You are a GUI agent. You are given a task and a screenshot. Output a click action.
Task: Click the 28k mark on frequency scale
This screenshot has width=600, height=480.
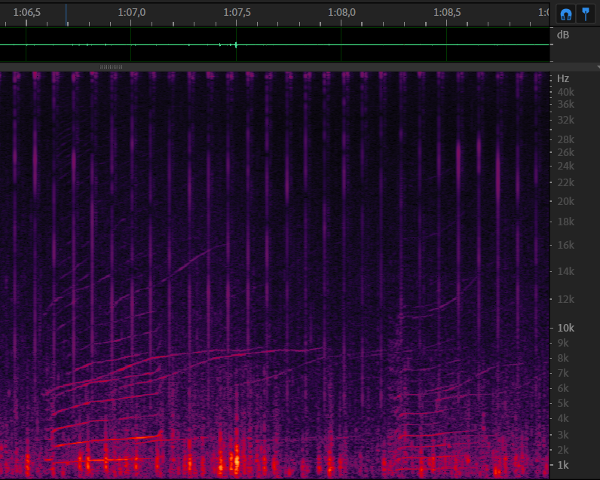tap(565, 139)
